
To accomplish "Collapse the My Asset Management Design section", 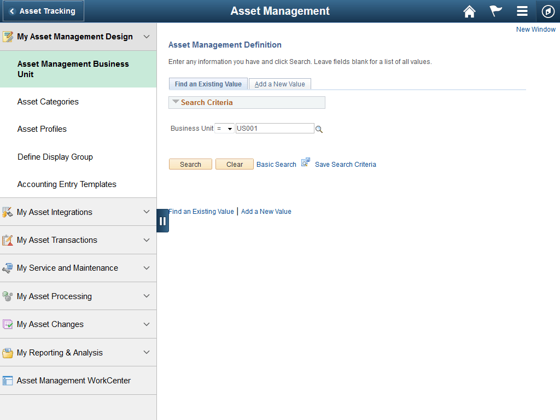I will pyautogui.click(x=146, y=37).
